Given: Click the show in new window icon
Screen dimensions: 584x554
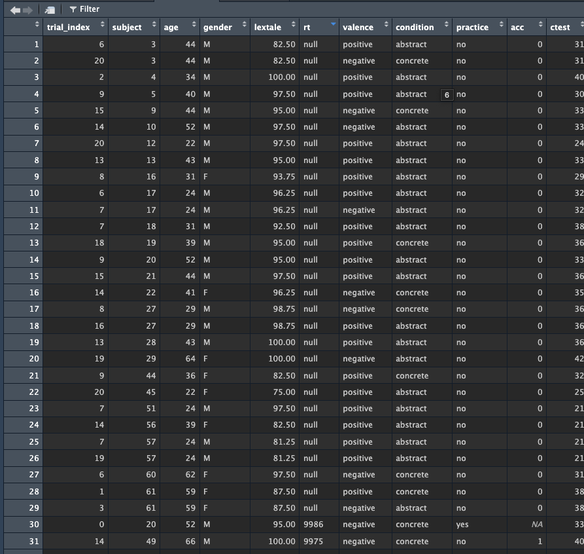Looking at the screenshot, I should [50, 10].
